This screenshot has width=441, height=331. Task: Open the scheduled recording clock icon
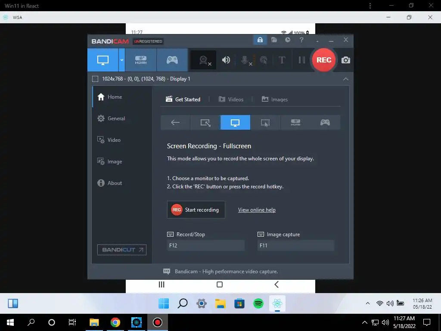click(x=287, y=40)
